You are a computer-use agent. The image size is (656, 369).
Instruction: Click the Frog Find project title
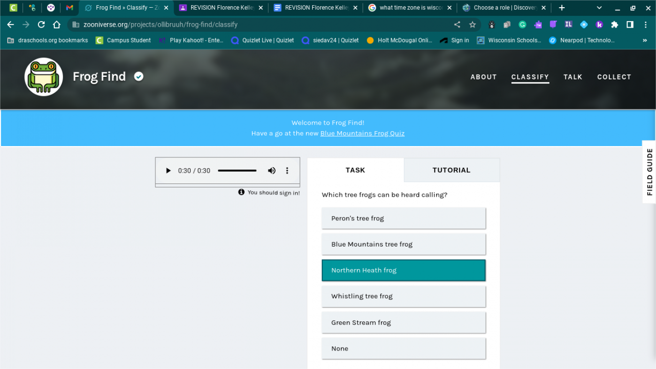(x=99, y=76)
